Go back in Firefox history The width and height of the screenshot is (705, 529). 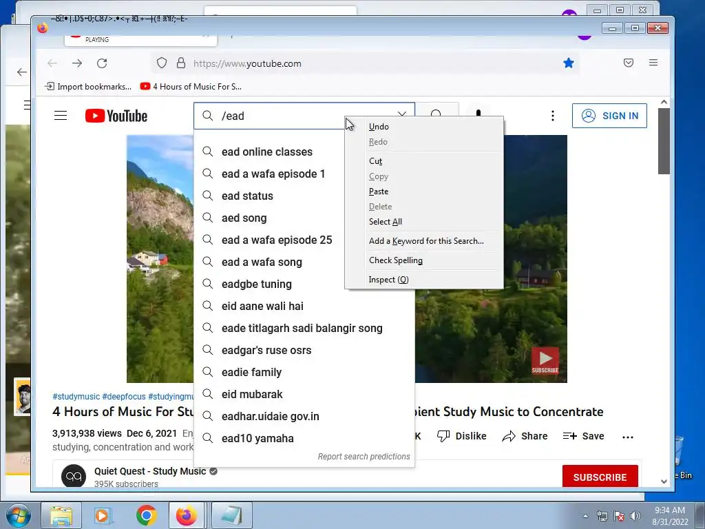[x=52, y=63]
